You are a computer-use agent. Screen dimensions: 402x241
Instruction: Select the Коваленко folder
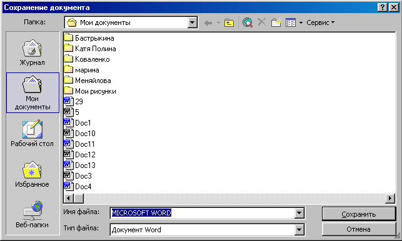click(87, 59)
